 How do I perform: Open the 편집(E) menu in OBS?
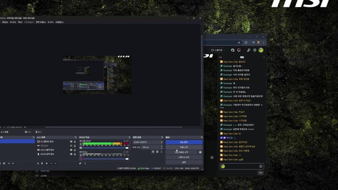tap(5, 22)
